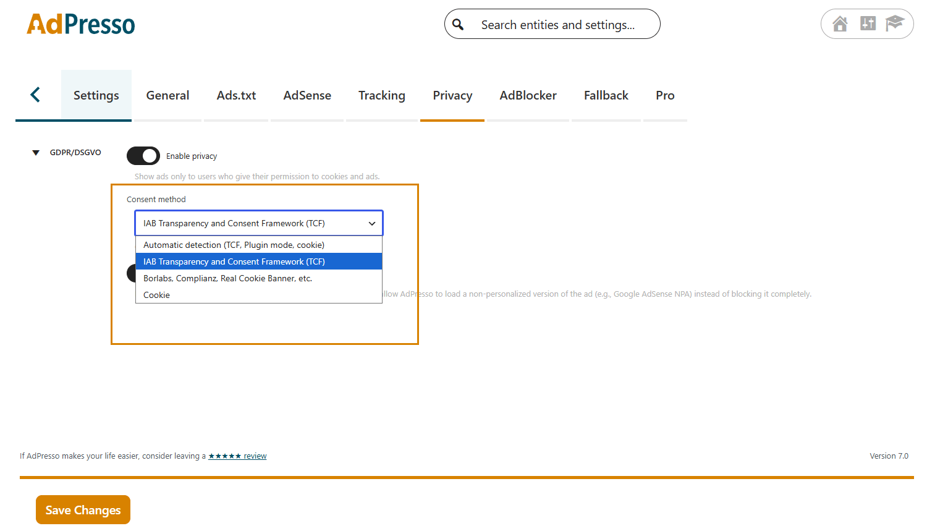
Task: Click the Enable privacy label text
Action: click(x=192, y=156)
